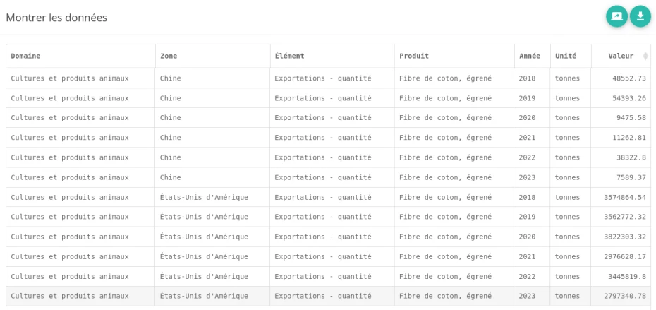Click the Domaine column header

point(25,56)
